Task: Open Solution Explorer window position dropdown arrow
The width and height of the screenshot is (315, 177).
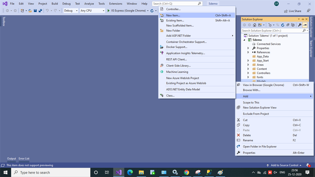Action: tap(299, 19)
